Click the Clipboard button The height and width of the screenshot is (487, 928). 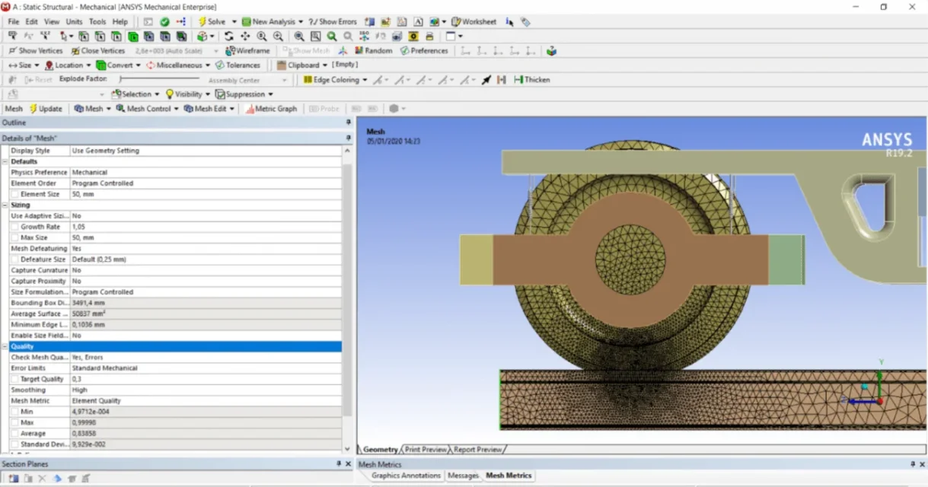pos(302,65)
